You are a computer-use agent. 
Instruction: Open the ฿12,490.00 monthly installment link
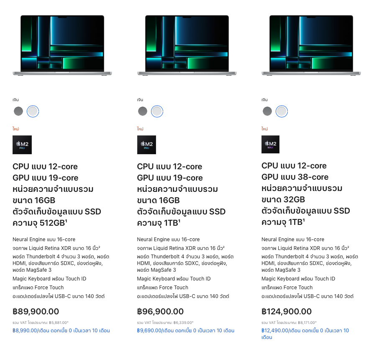[x=305, y=331]
